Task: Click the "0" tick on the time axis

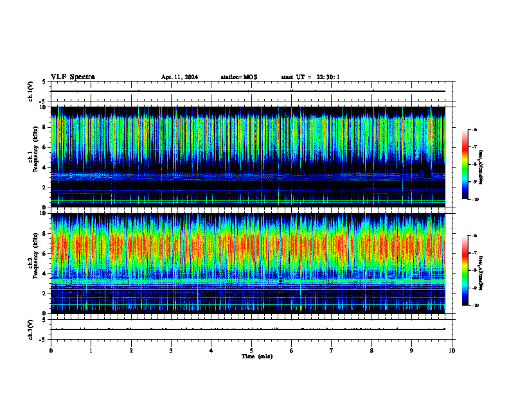Action: click(51, 351)
